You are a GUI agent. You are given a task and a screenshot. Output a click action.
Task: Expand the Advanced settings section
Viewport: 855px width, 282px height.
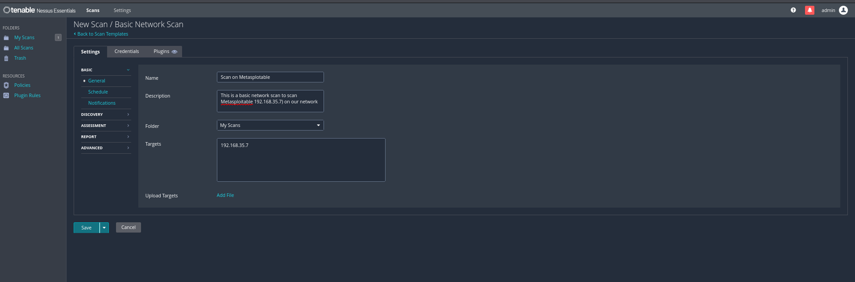(105, 148)
